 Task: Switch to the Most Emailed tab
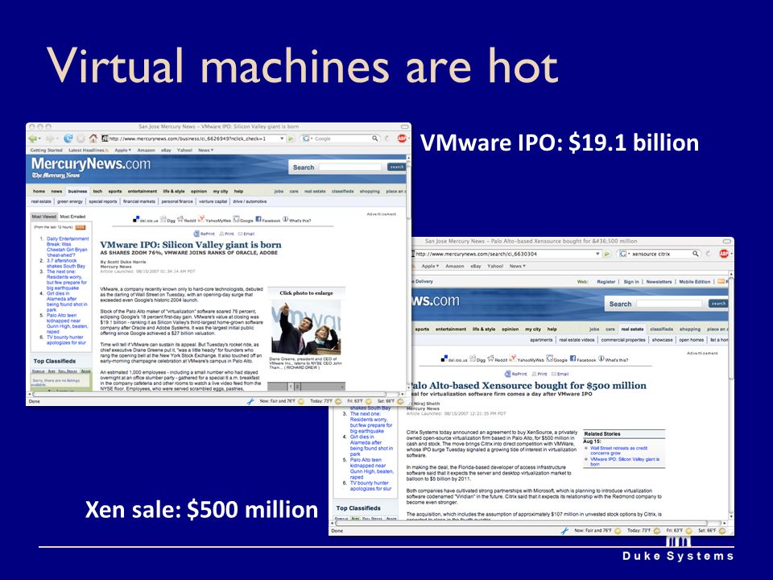click(72, 217)
